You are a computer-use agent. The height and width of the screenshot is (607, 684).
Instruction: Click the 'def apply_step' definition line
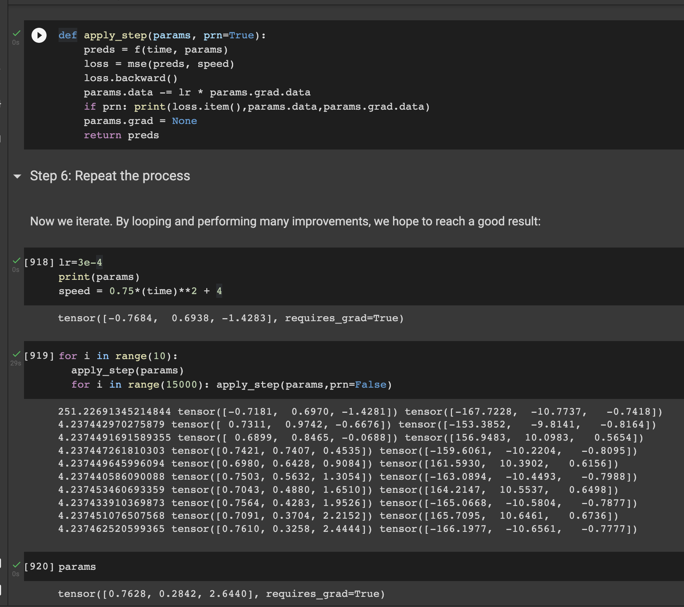(161, 35)
